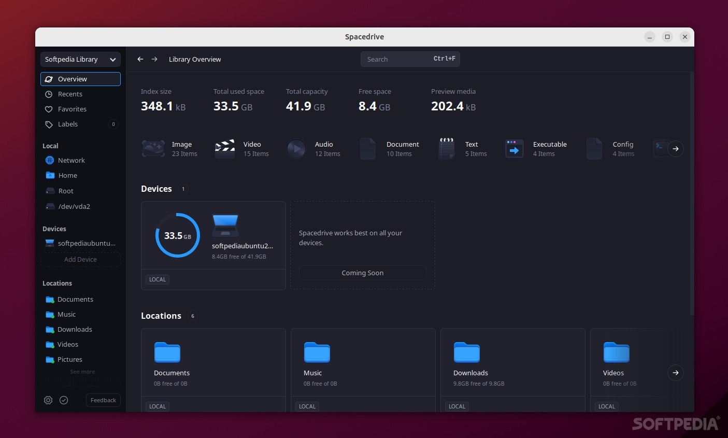Open the Audio category icon
728x438 pixels.
296,149
